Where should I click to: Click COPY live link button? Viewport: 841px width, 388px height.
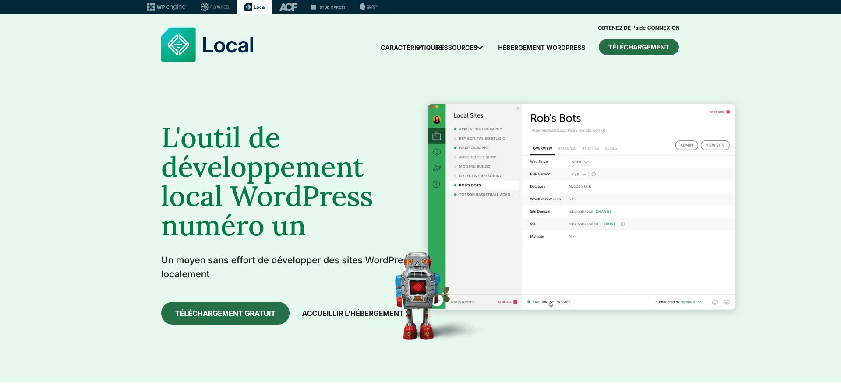click(x=564, y=302)
